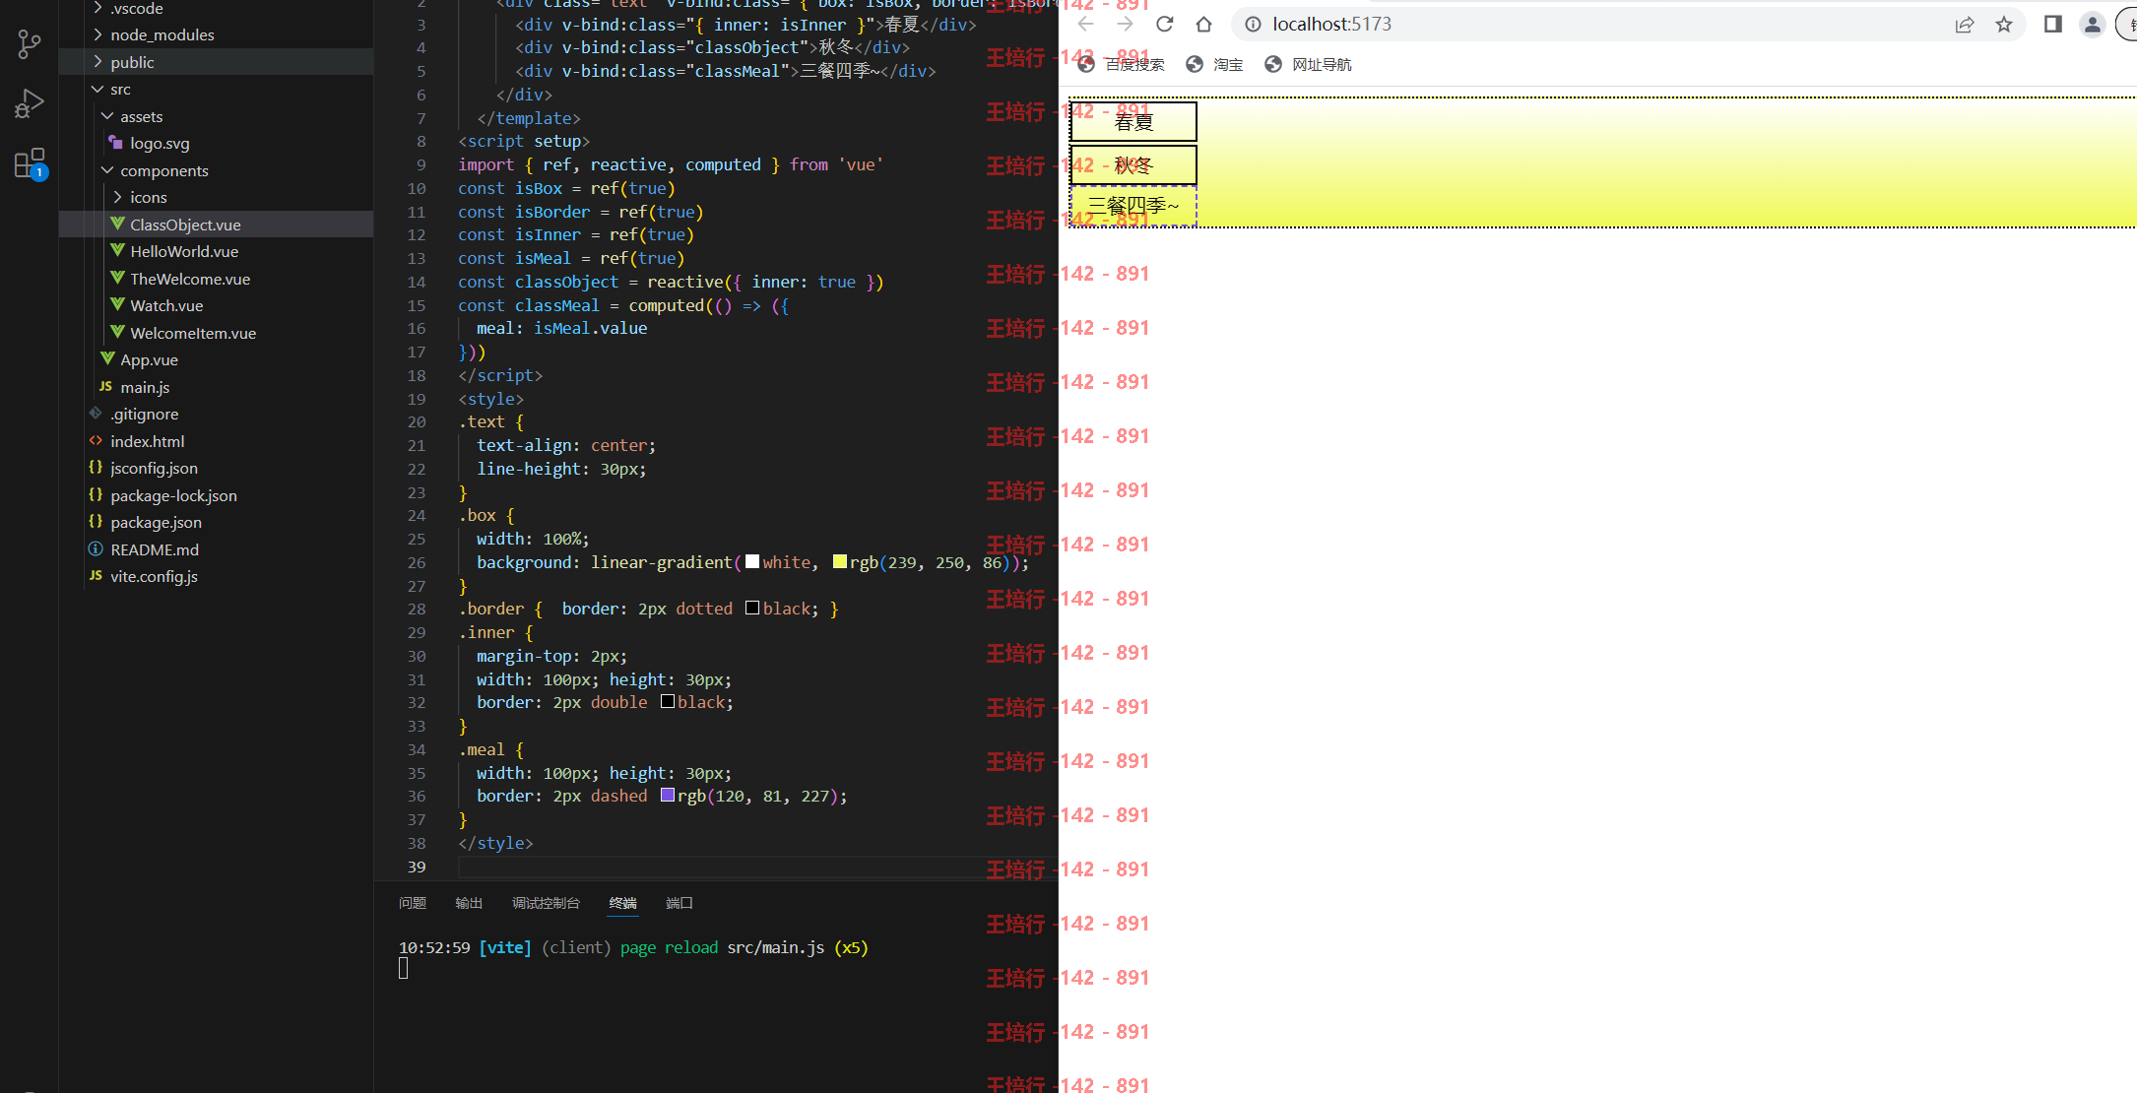Open HelloWorld.vue file
Screen dimensions: 2137x1093
point(216,251)
